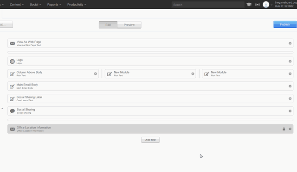Click envelope icon of View As Web Page module
The height and width of the screenshot is (172, 297).
(13, 43)
